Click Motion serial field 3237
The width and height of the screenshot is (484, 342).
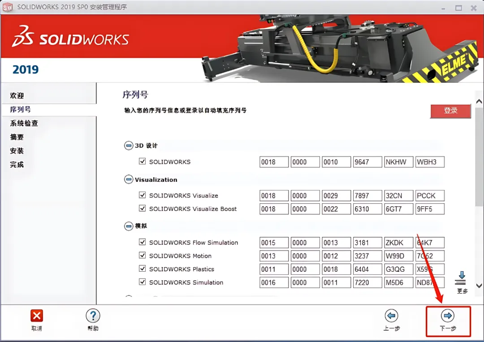[x=367, y=256]
